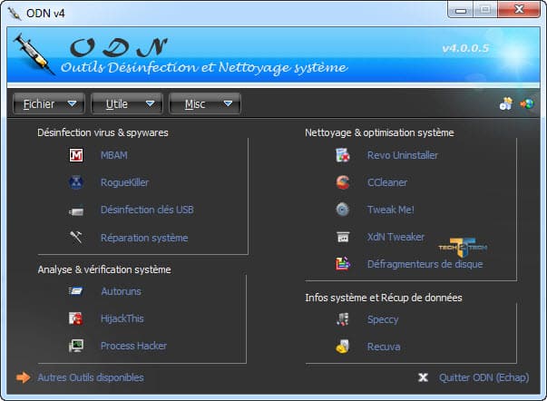Viewport: 547px width, 401px height.
Task: Open XdN Tweaker
Action: tap(396, 237)
